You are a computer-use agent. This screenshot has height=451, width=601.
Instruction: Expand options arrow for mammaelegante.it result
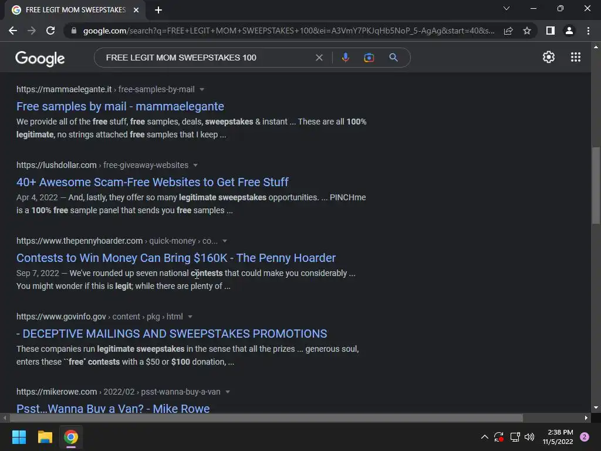pyautogui.click(x=202, y=89)
